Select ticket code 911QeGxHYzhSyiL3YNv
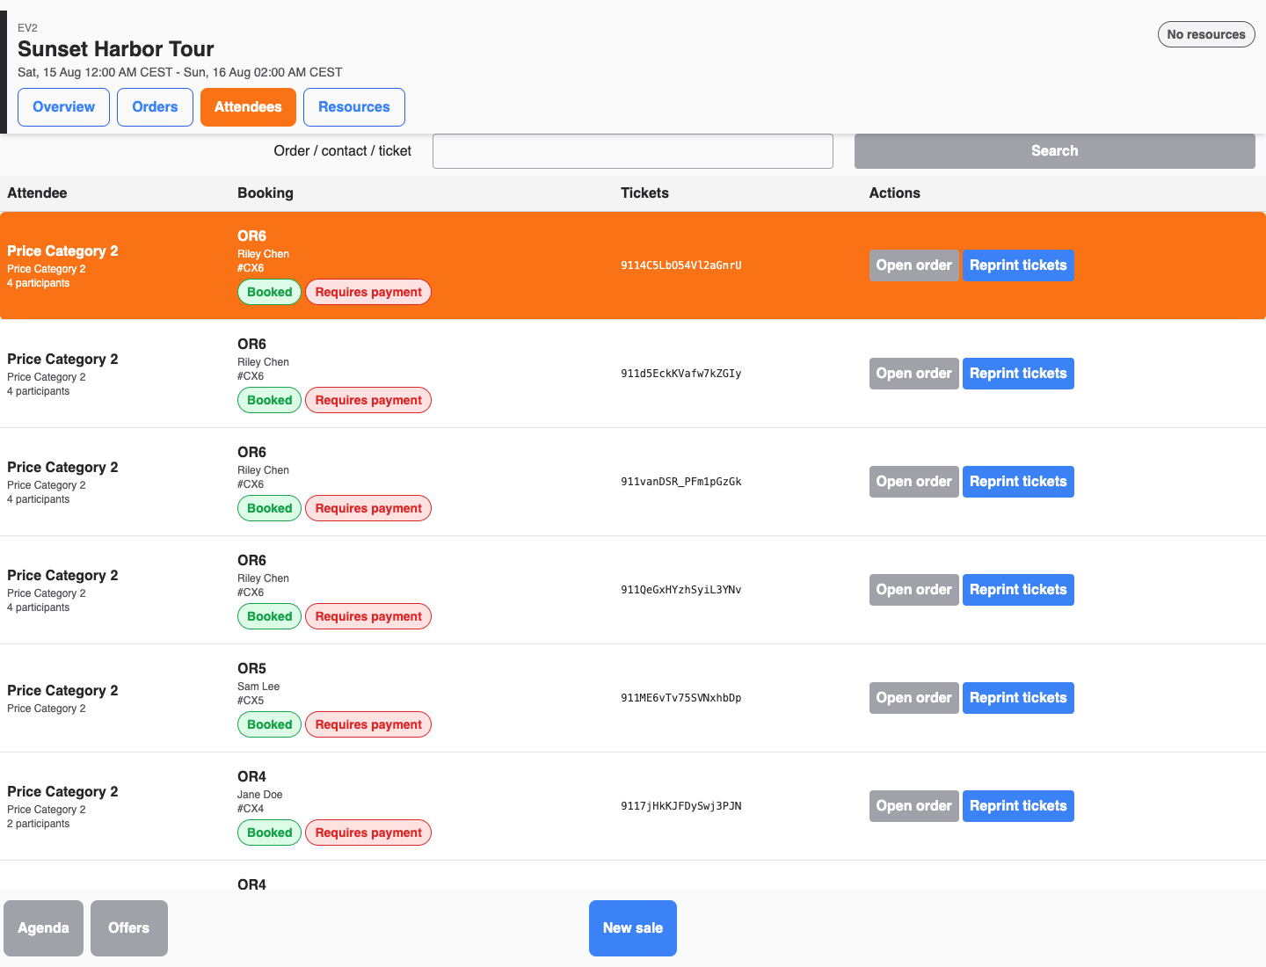Viewport: 1266px width, 967px height. pos(681,590)
